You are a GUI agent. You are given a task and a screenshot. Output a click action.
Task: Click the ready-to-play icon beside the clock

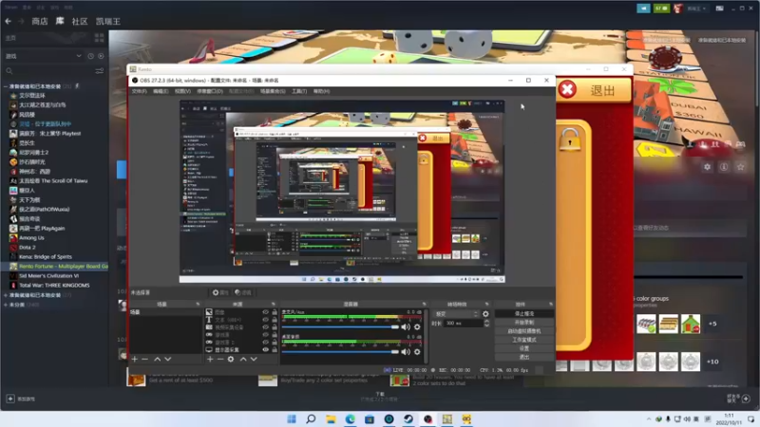pyautogui.click(x=101, y=56)
